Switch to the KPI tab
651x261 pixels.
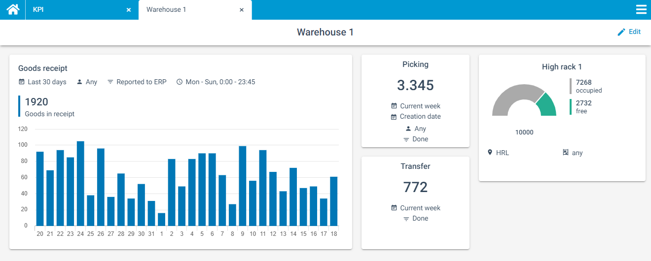coord(38,9)
